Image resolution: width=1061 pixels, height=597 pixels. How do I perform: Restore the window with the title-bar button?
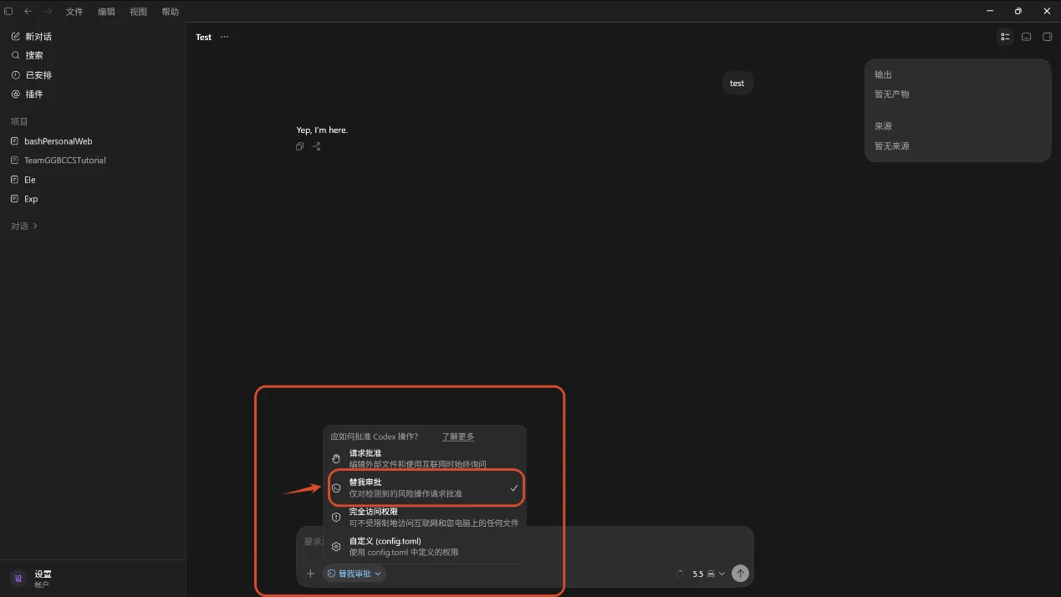1018,12
